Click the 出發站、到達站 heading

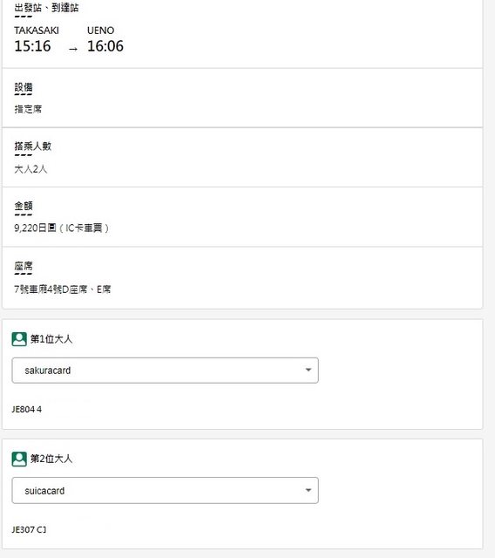click(x=46, y=8)
